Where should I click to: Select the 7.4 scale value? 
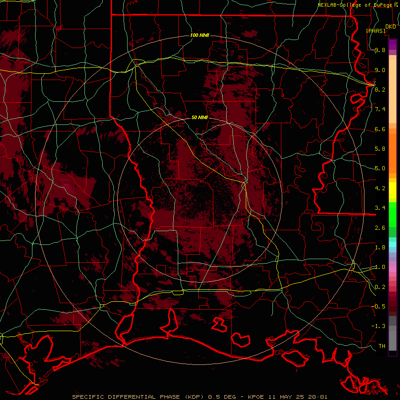[x=380, y=109]
